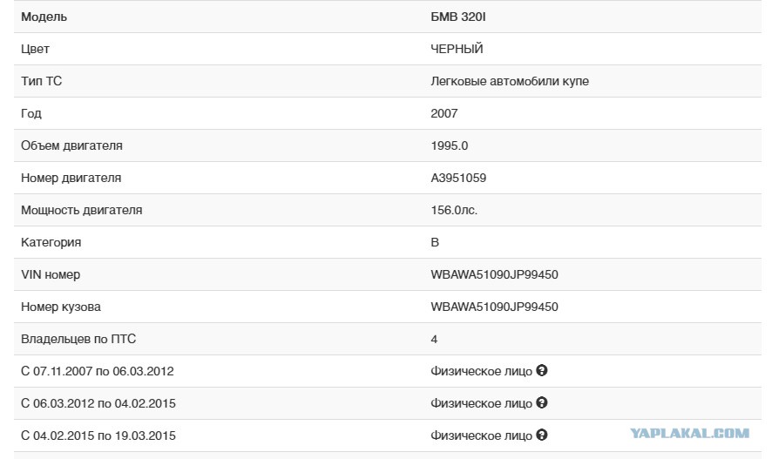The height and width of the screenshot is (459, 772).
Task: Click the Владельцев по ПТС count 4
Action: [x=434, y=339]
